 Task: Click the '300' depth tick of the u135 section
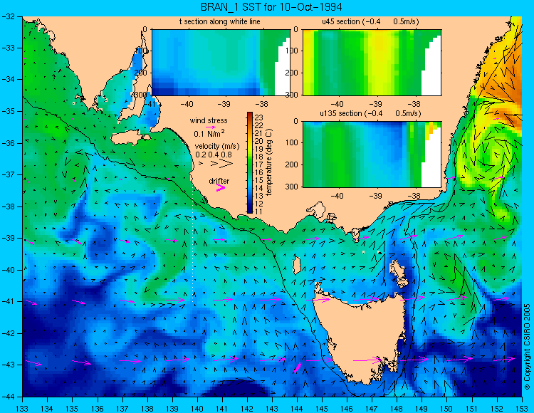(x=291, y=187)
